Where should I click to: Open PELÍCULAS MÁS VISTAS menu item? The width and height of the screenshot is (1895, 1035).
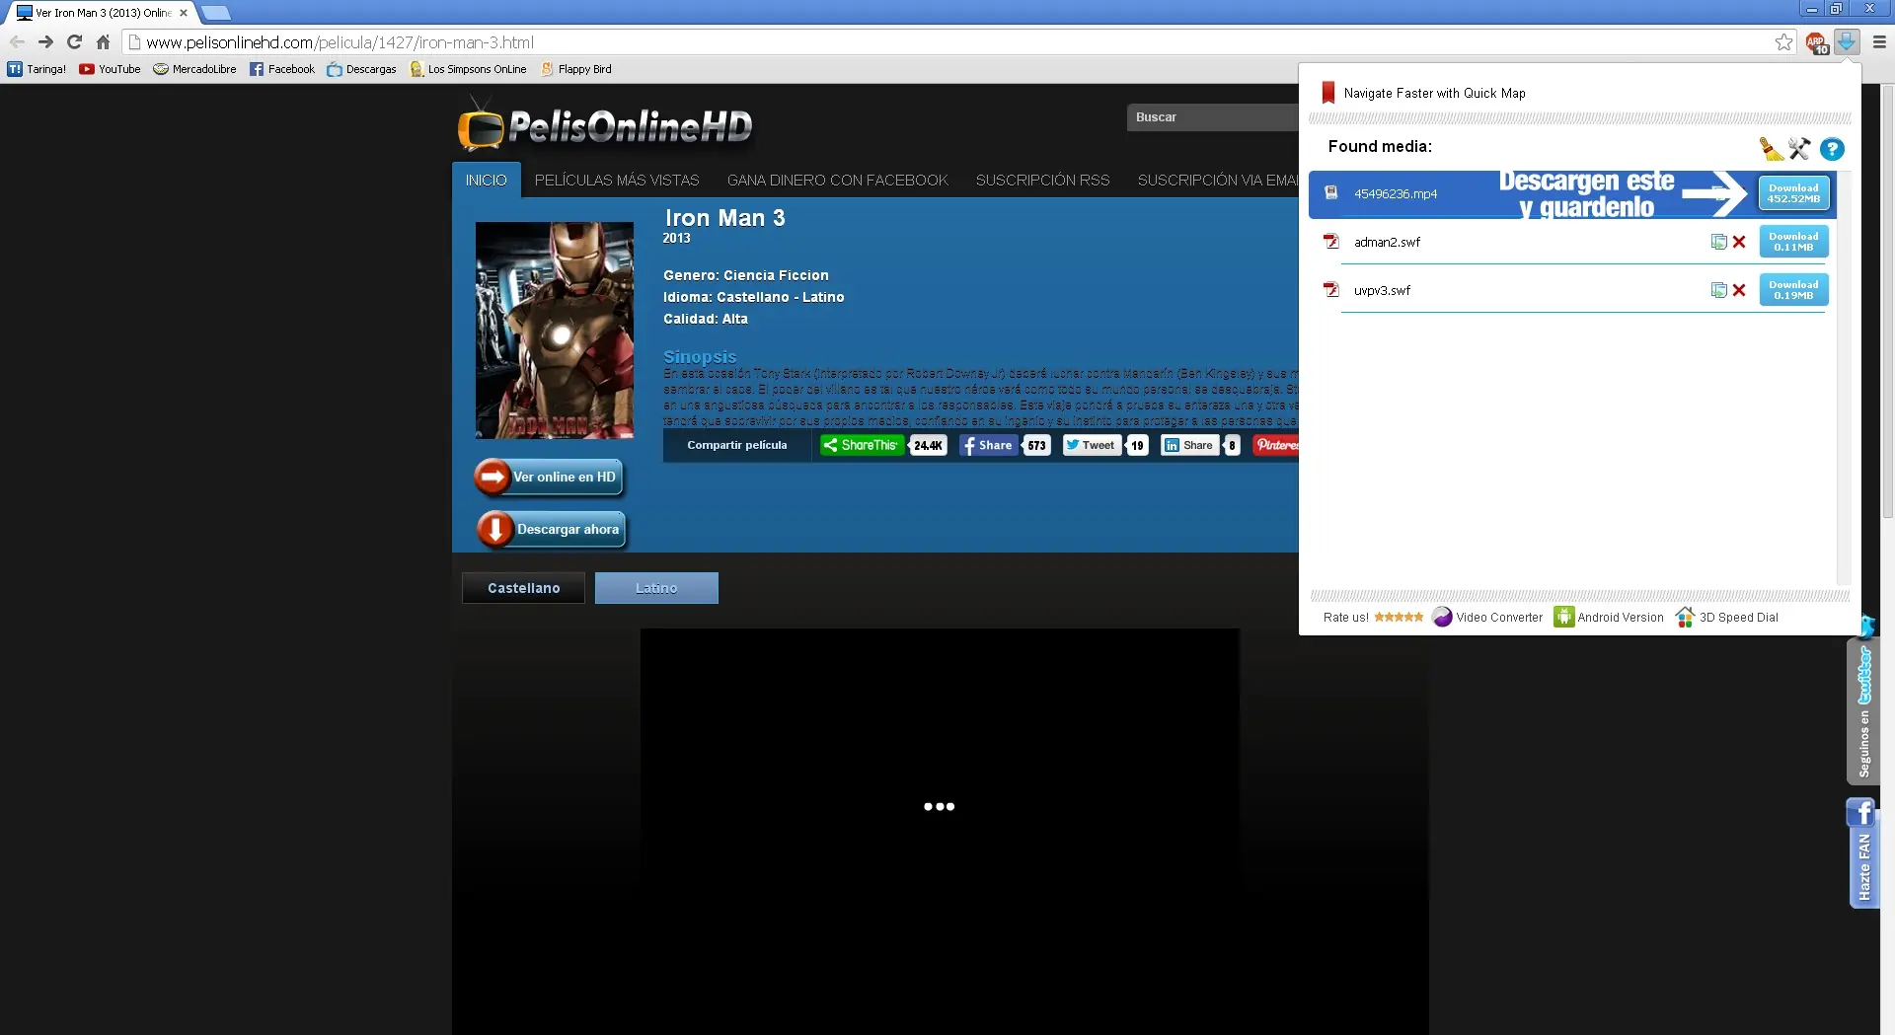point(617,180)
